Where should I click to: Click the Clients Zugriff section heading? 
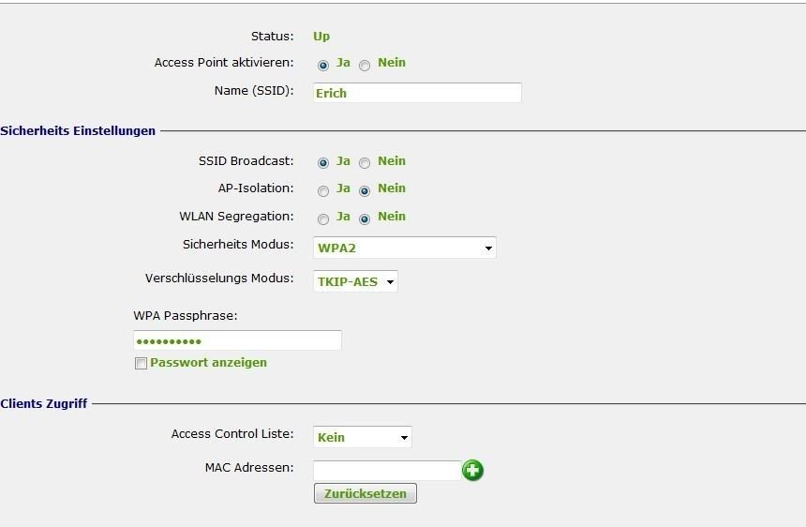tap(44, 403)
